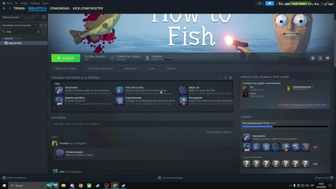Open File Explorer from the taskbar
The width and height of the screenshot is (336, 189).
click(x=64, y=186)
